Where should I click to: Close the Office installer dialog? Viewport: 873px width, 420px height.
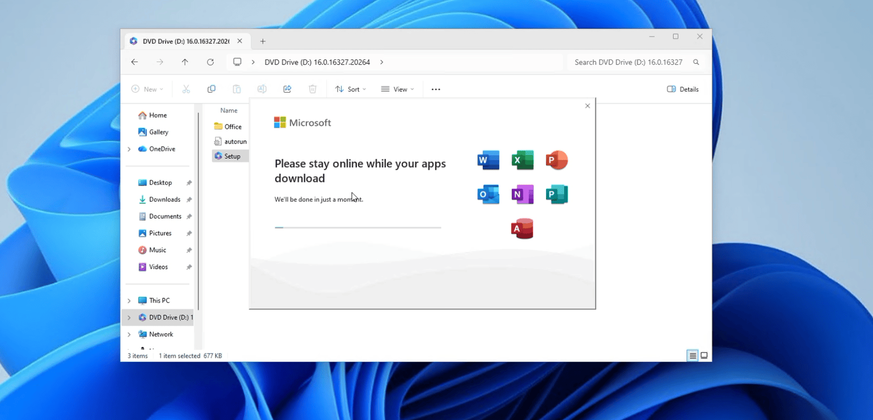pos(588,106)
